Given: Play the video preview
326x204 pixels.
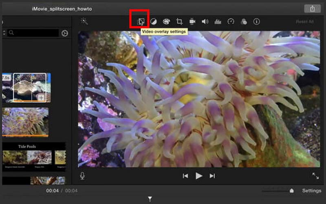Looking at the screenshot, I should (199, 176).
